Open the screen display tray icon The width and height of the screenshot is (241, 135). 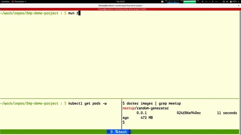(224, 1)
